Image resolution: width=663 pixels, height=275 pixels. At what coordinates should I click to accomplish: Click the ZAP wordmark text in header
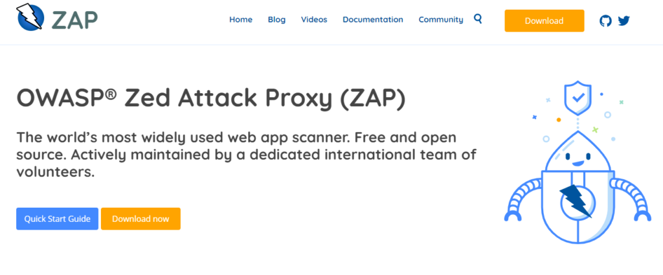(x=75, y=19)
